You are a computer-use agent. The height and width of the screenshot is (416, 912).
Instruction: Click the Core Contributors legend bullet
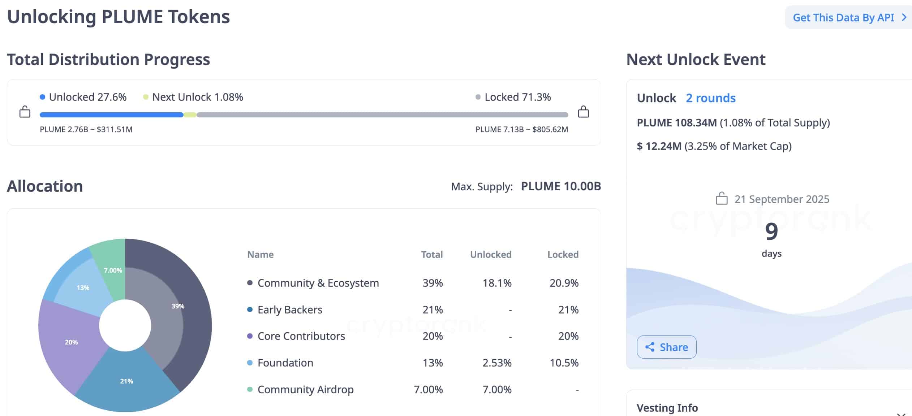[x=249, y=336]
